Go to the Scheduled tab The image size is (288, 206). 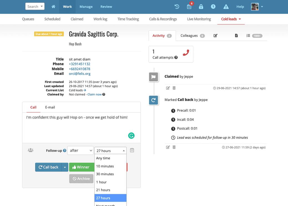click(x=52, y=19)
